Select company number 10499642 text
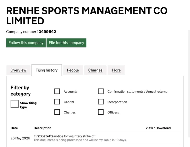Image resolution: width=190 pixels, height=147 pixels. (x=47, y=32)
